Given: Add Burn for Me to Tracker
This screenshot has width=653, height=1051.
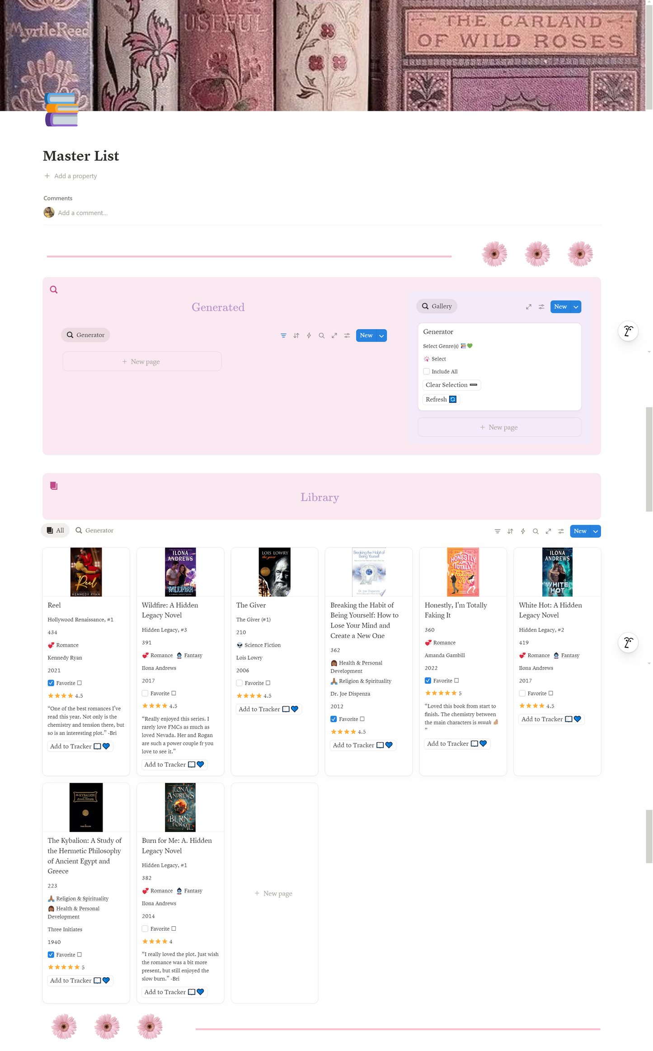Looking at the screenshot, I should pos(174,992).
